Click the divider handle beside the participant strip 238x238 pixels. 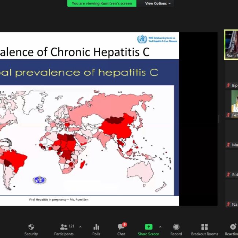(220, 119)
